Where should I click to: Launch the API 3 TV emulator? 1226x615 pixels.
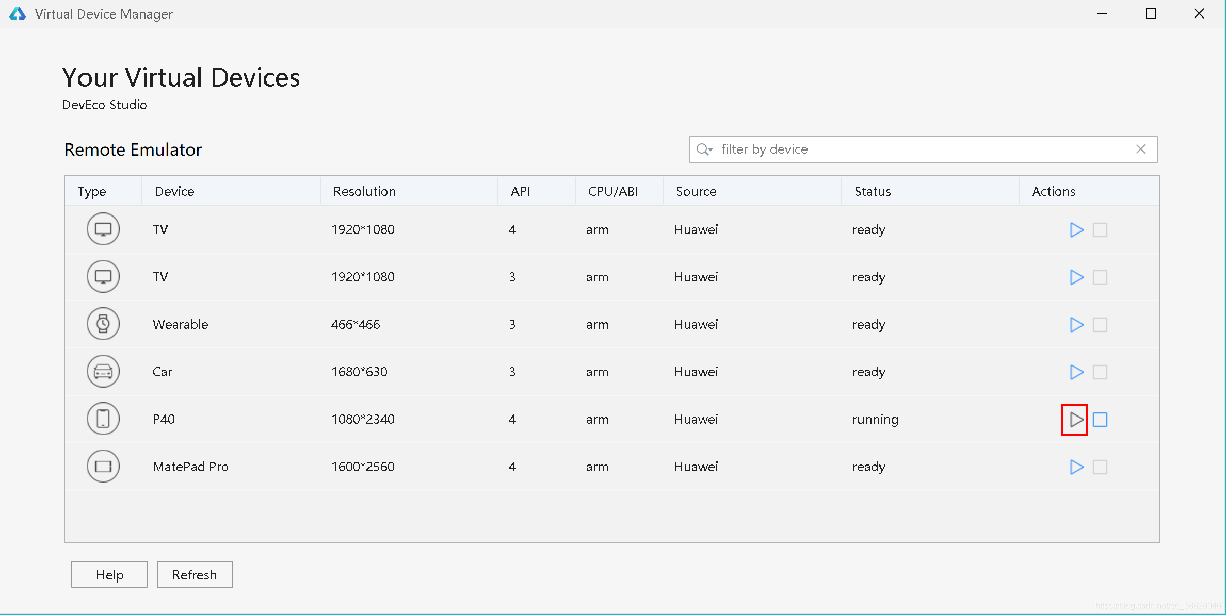coord(1076,277)
